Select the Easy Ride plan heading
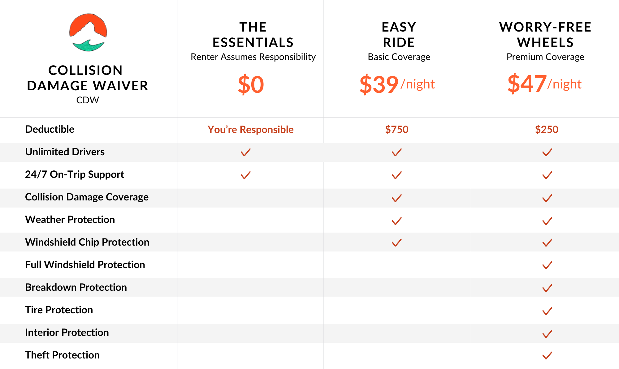Viewport: 619px width, 369px height. (x=399, y=35)
